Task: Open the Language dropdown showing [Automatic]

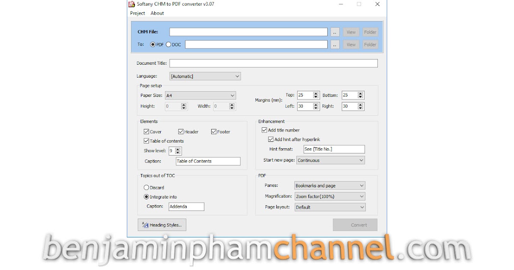Action: click(205, 76)
